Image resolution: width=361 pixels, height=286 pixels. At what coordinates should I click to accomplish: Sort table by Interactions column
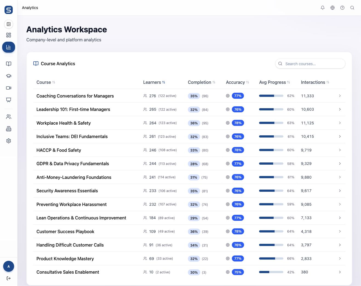[x=315, y=82]
